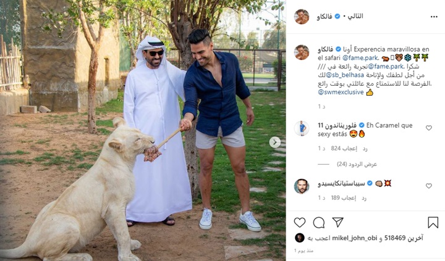445x261 pixels.
Task: Expand the 24 replies to the comment
Action: click(x=357, y=164)
